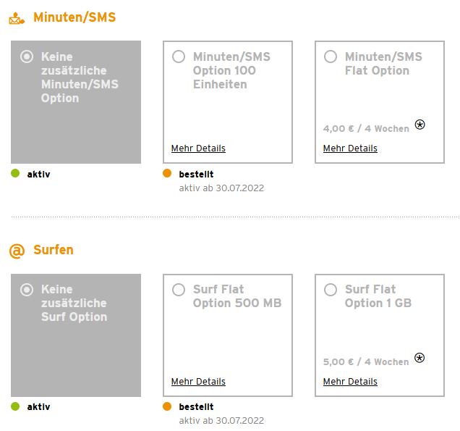Select Minuten/SMS Option 100 Einheiten radio
Screen dimensions: 460x431
click(x=179, y=57)
